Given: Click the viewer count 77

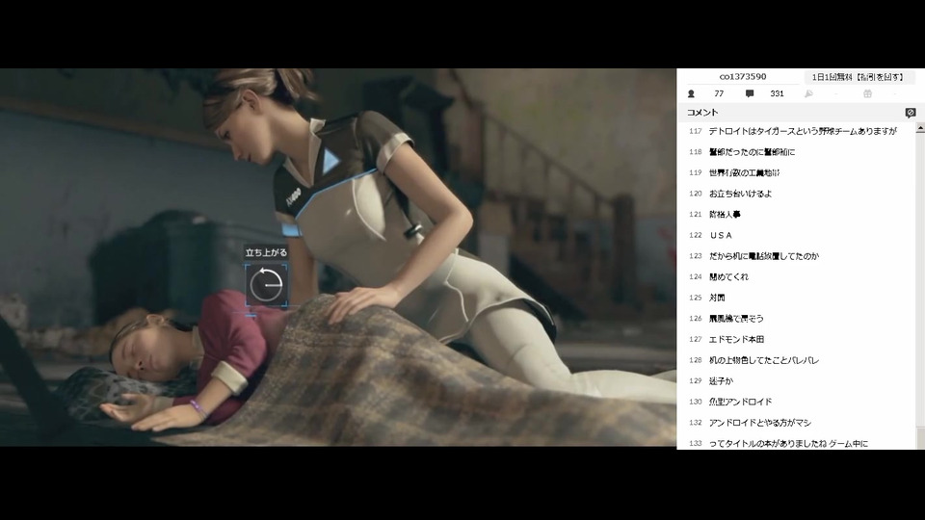Looking at the screenshot, I should (719, 93).
